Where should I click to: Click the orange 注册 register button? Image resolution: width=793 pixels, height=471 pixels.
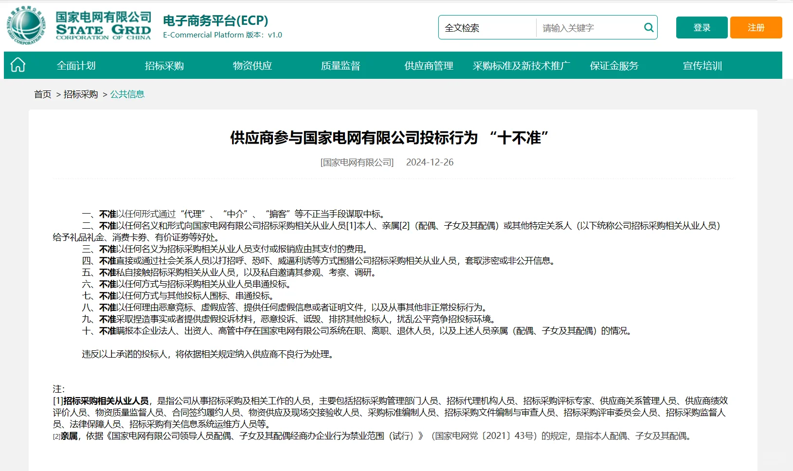pyautogui.click(x=756, y=27)
